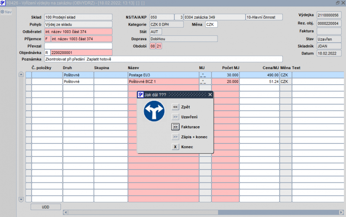Image resolution: width=346 pixels, height=217 pixels.
Task: Click the Skupina cell in Postage EU3 row
Action: pos(111,75)
